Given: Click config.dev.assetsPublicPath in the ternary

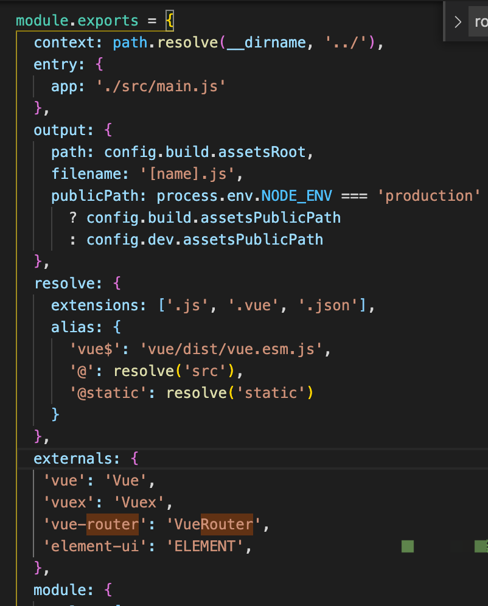Looking at the screenshot, I should tap(204, 240).
